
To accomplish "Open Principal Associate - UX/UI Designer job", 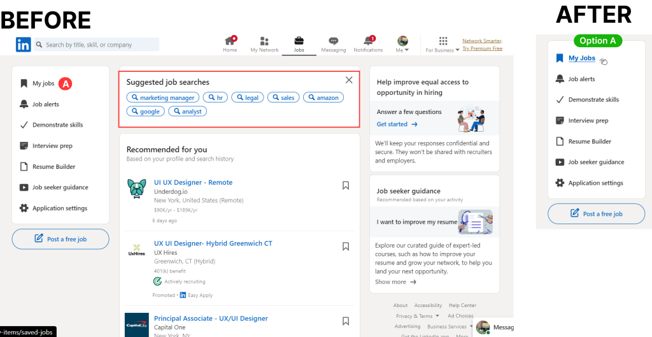I will pyautogui.click(x=211, y=319).
